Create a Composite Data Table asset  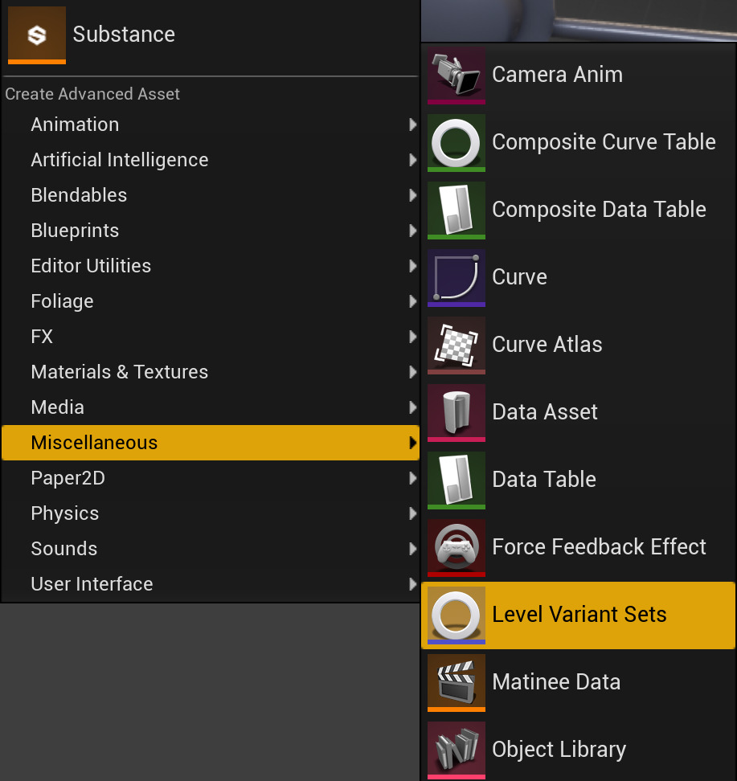(599, 210)
